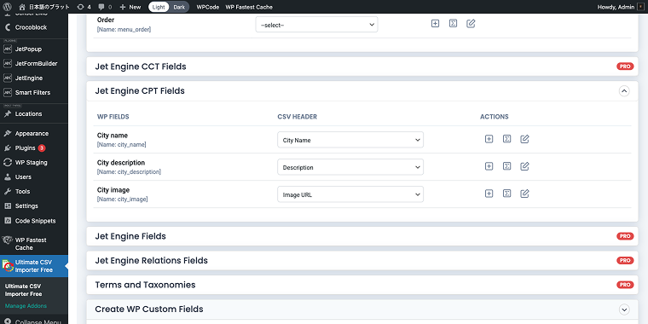Switch to Light mode

[159, 7]
